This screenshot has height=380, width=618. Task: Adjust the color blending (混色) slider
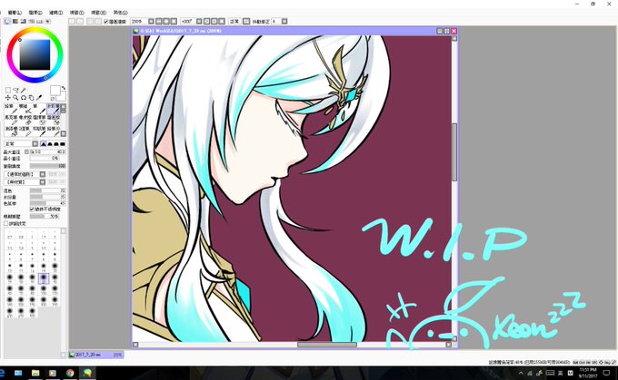coord(47,190)
